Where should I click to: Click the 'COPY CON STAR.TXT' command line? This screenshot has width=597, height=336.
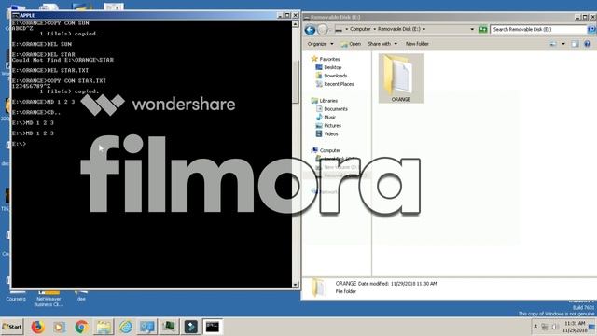click(59, 81)
